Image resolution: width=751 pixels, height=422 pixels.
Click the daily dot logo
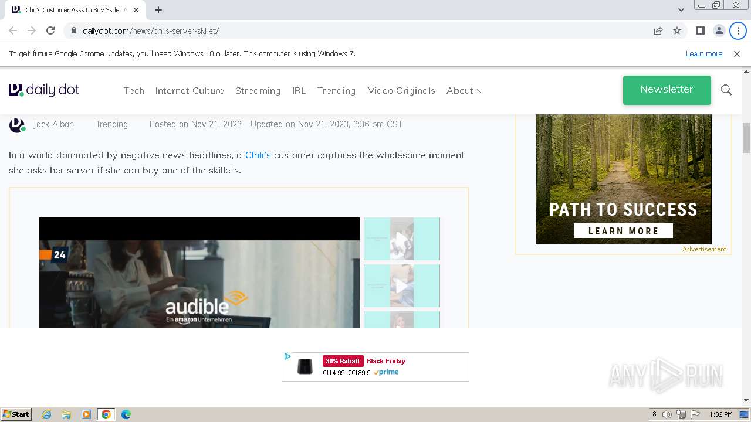(x=44, y=90)
